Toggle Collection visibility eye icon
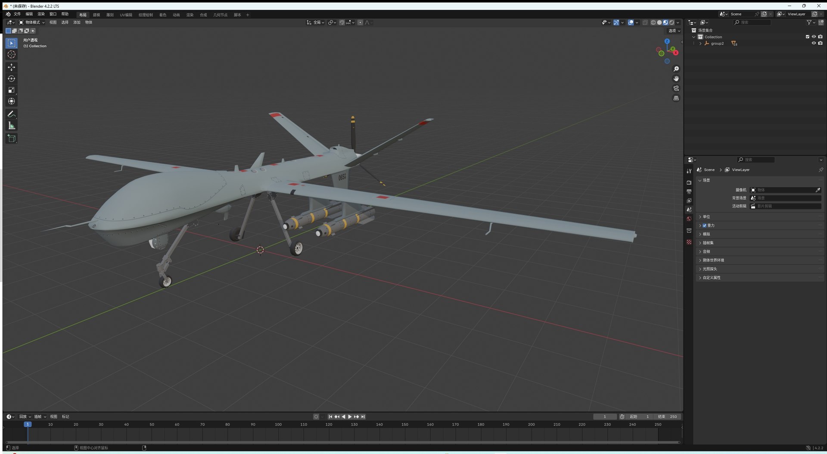Image resolution: width=827 pixels, height=454 pixels. [814, 37]
